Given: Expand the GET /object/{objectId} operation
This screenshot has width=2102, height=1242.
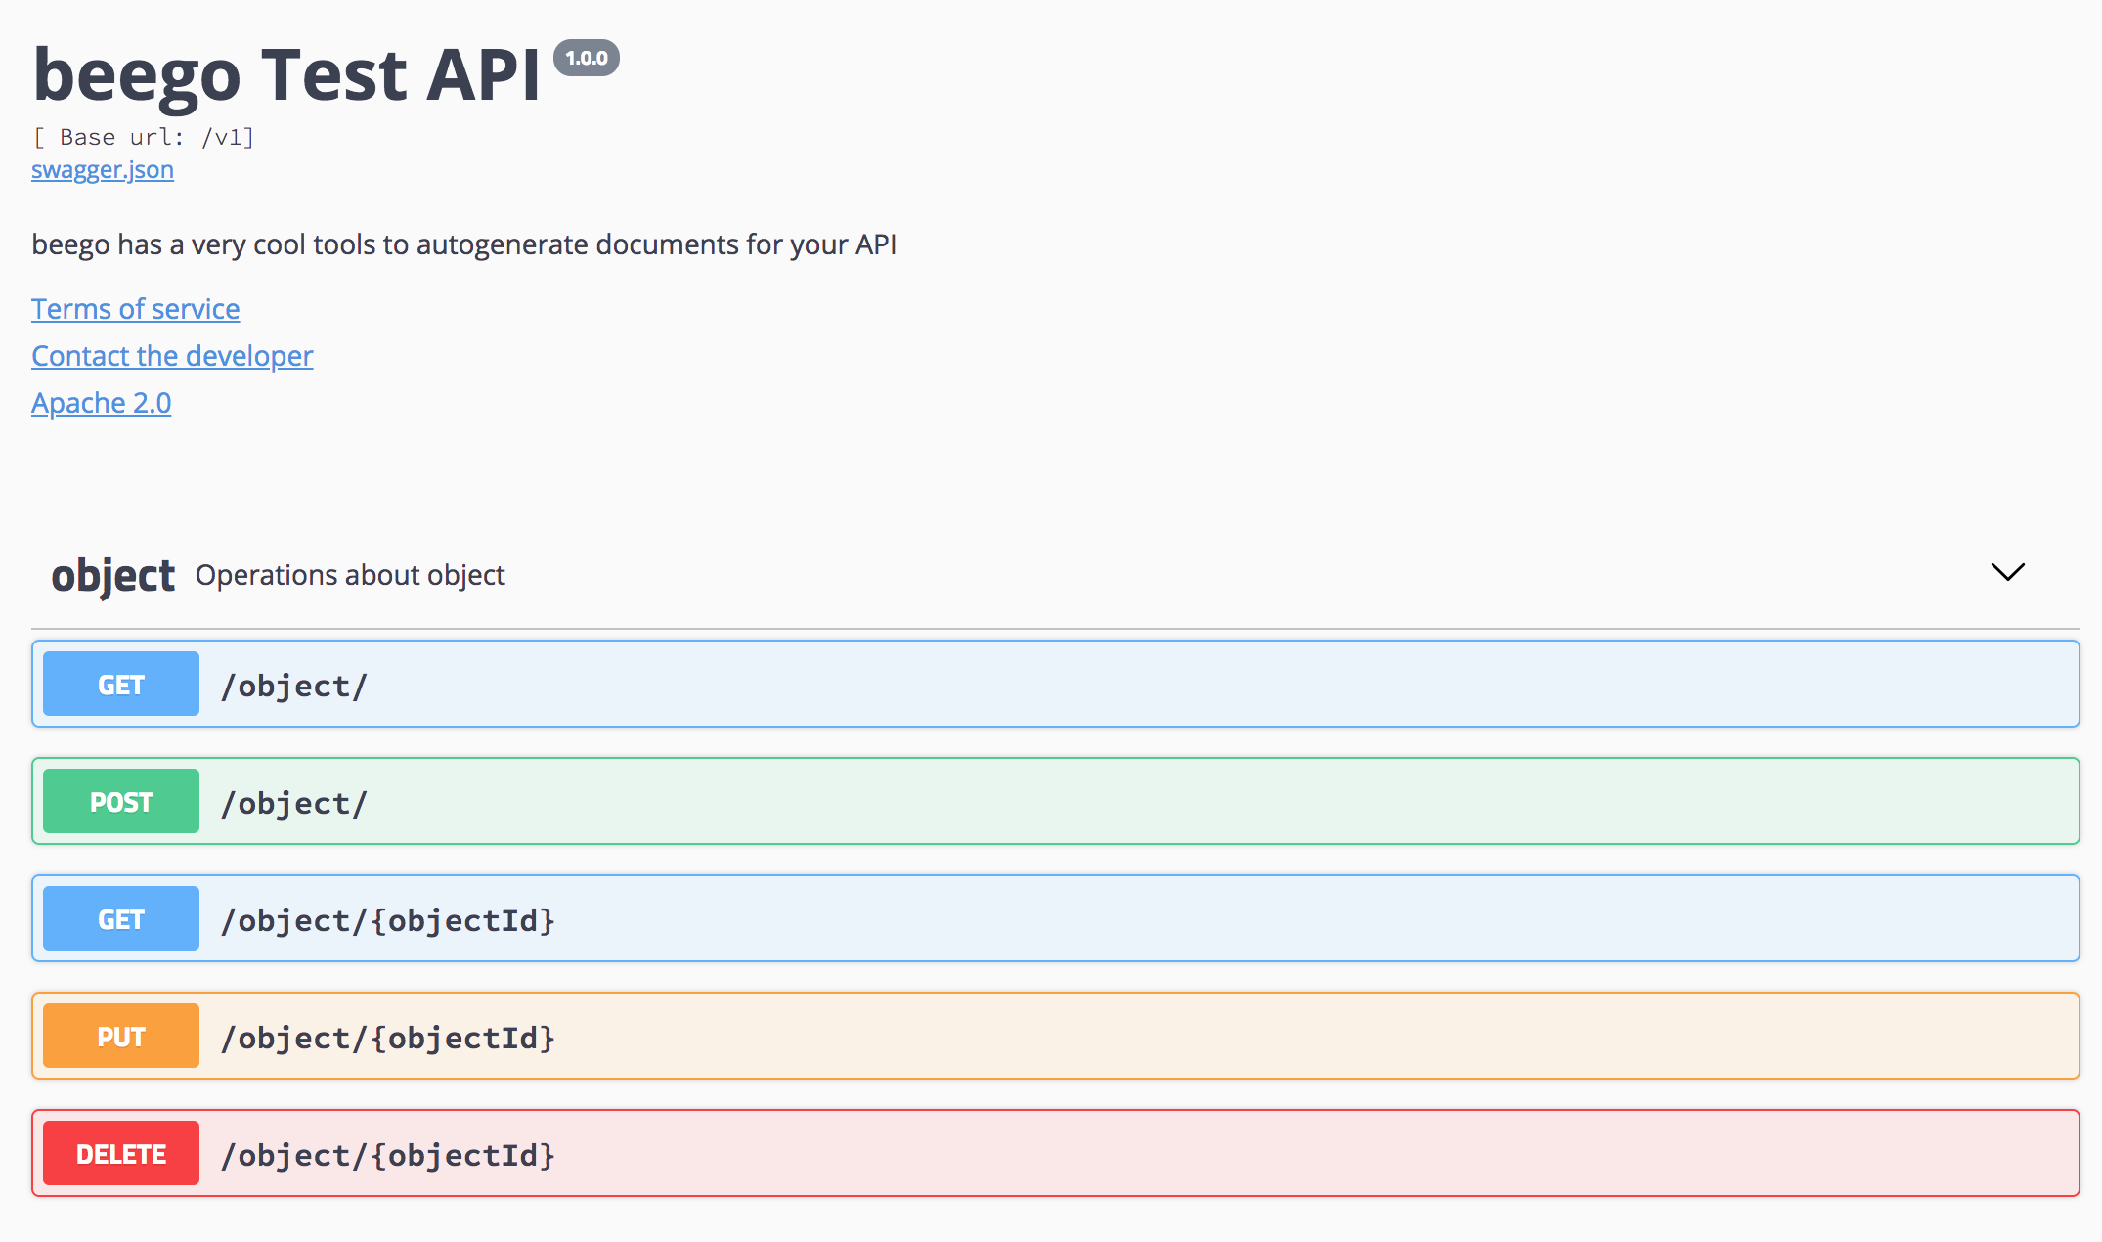Looking at the screenshot, I should pyautogui.click(x=1056, y=918).
